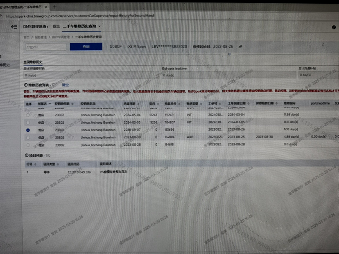Screen dimensions: 339x254
Task: Select the radio for 2023-08-28 repair row
Action: tap(28, 145)
